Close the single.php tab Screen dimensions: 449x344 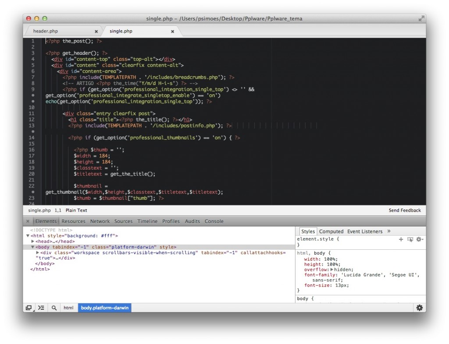point(172,32)
